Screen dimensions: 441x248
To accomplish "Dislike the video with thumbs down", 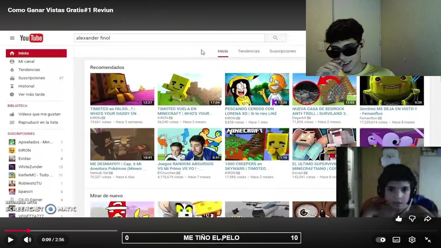I will (412, 219).
